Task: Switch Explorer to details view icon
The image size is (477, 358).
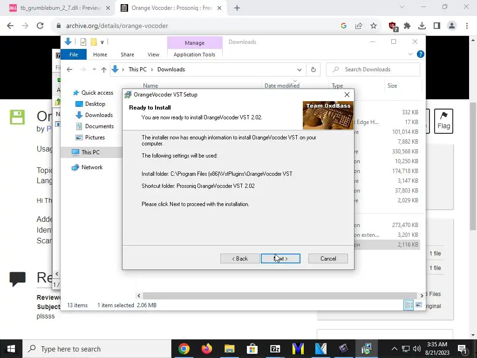Action: click(409, 305)
